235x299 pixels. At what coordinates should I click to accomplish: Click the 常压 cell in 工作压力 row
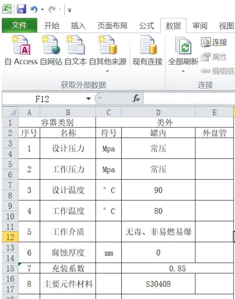[158, 169]
